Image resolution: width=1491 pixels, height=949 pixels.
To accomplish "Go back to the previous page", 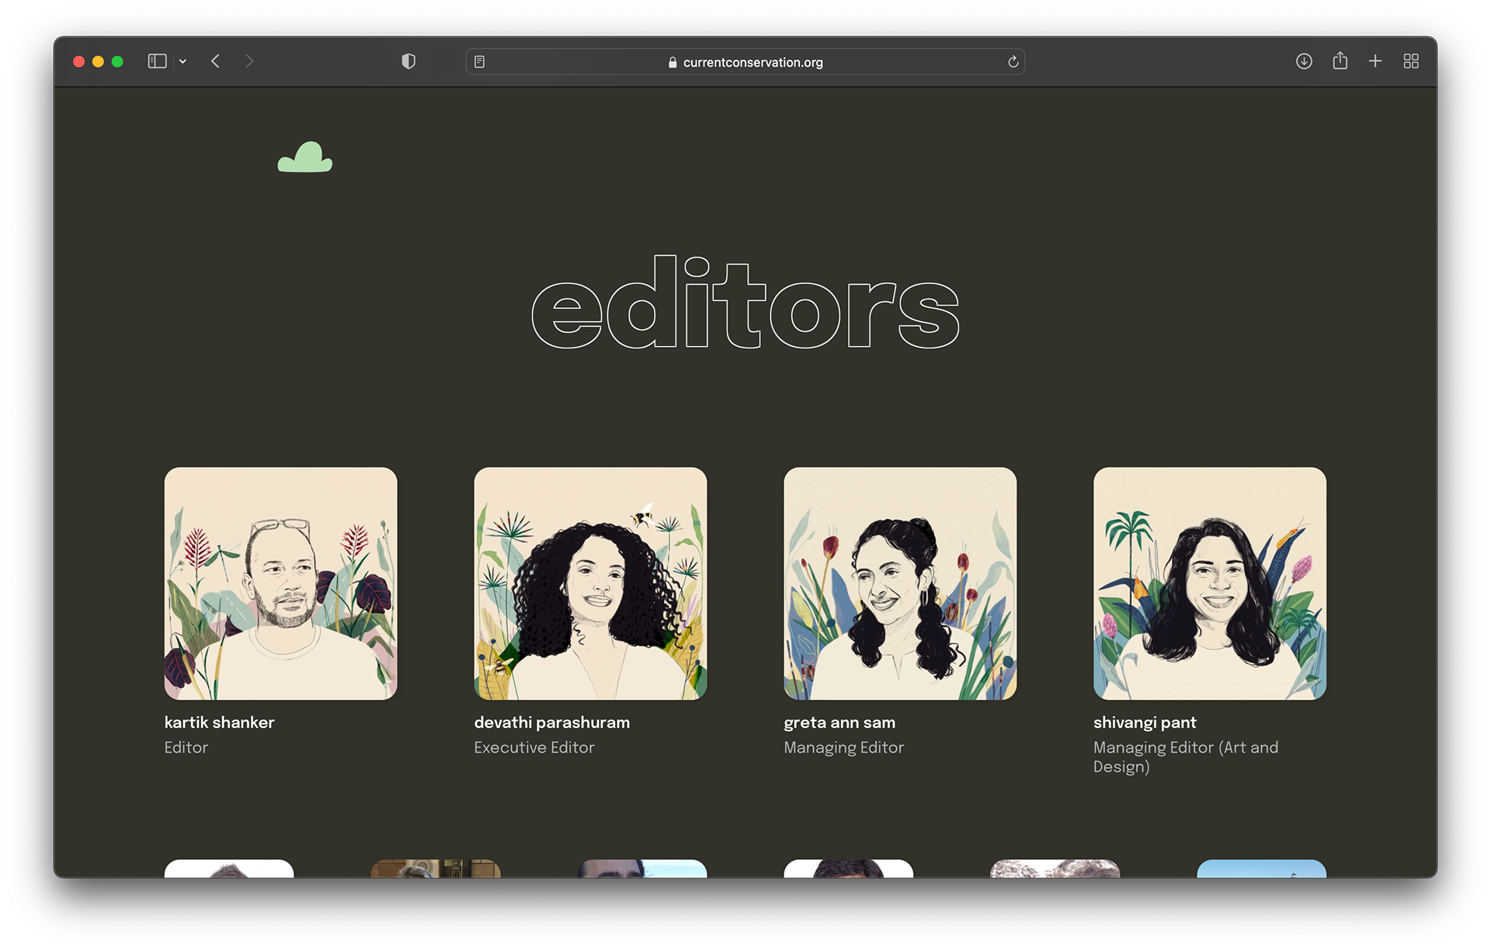I will (x=216, y=61).
